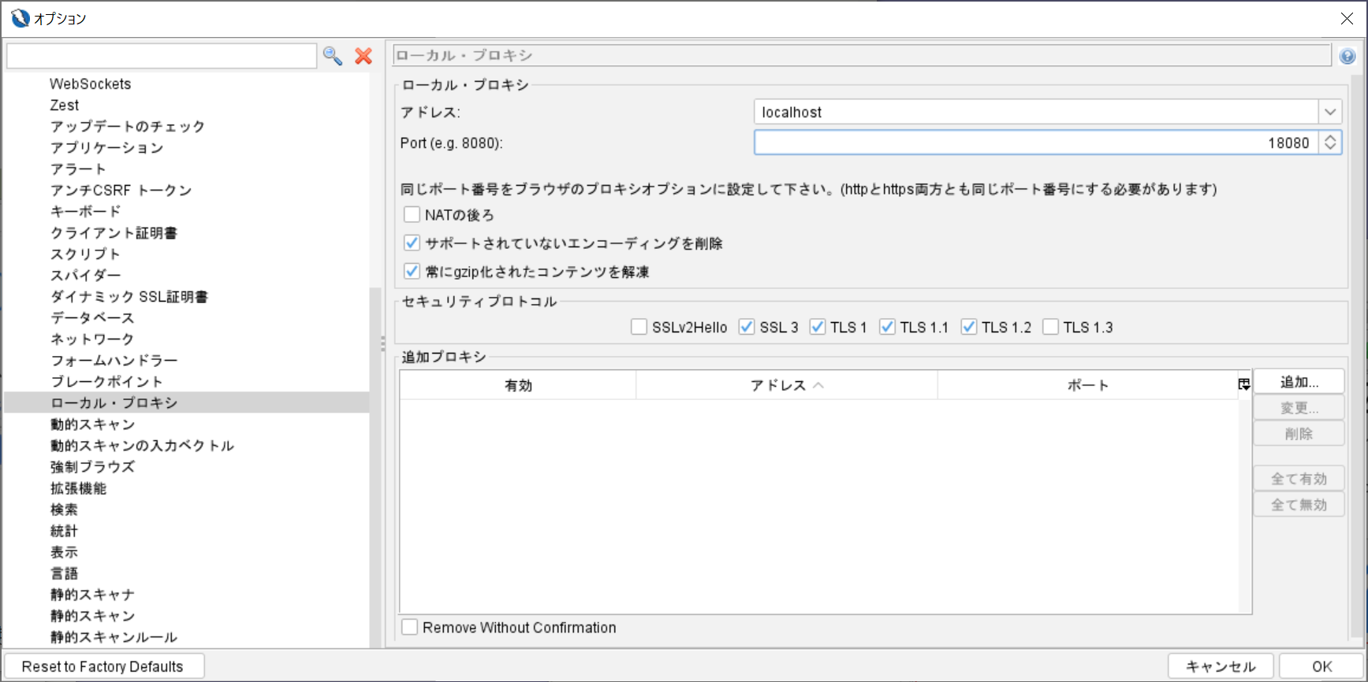The height and width of the screenshot is (682, 1368).
Task: Open ダイナミック SSL証明書 options
Action: pyautogui.click(x=129, y=296)
